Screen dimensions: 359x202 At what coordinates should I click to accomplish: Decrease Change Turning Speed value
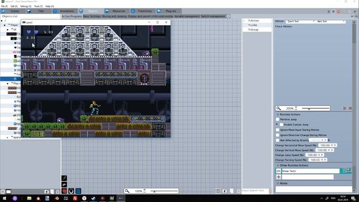click(x=322, y=160)
